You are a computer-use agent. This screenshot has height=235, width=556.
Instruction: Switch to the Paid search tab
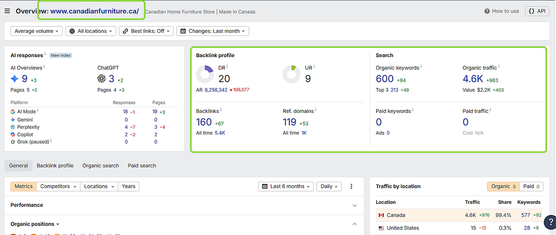click(x=142, y=166)
